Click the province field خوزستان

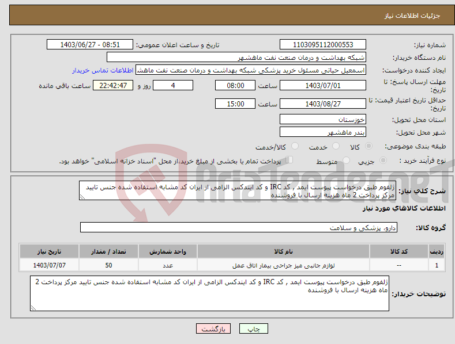(x=323, y=119)
